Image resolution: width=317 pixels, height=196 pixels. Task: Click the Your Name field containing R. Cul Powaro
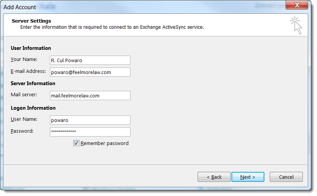tap(90, 61)
